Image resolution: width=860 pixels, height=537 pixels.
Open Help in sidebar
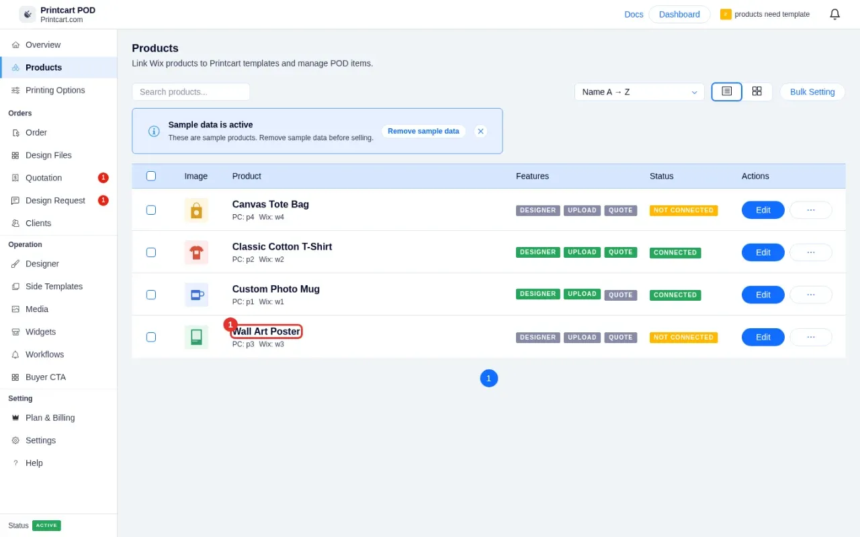pyautogui.click(x=58, y=463)
